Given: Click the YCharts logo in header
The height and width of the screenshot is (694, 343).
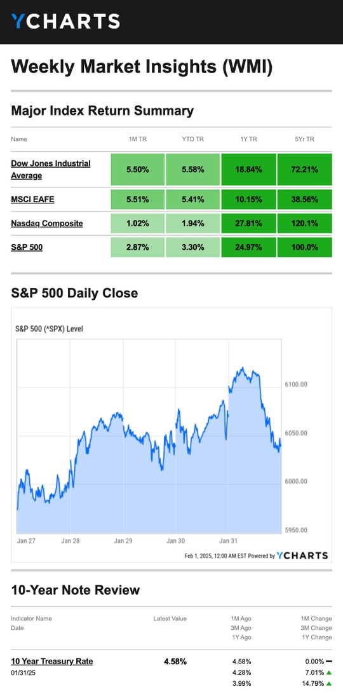Looking at the screenshot, I should [65, 21].
